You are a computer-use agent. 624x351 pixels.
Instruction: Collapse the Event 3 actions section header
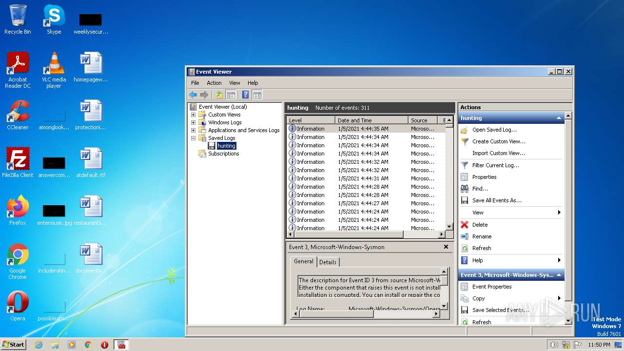click(x=559, y=275)
